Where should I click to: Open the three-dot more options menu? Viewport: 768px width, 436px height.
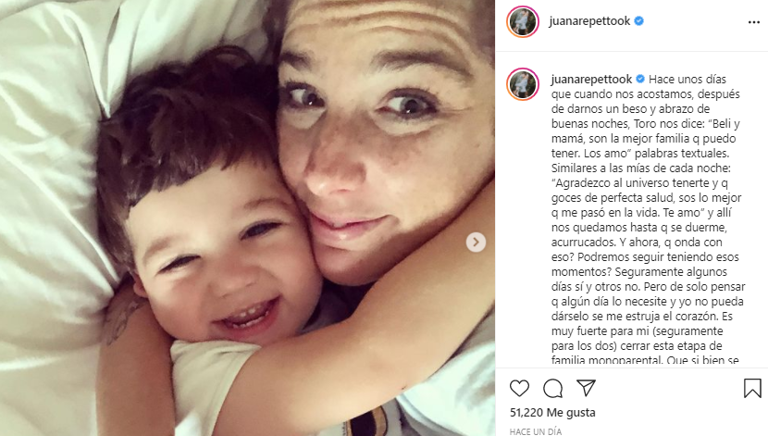(x=754, y=22)
